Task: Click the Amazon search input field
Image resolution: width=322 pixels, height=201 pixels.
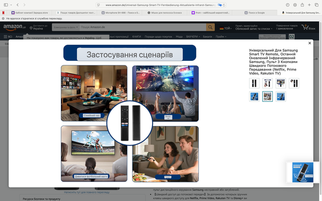Action: 143,27
